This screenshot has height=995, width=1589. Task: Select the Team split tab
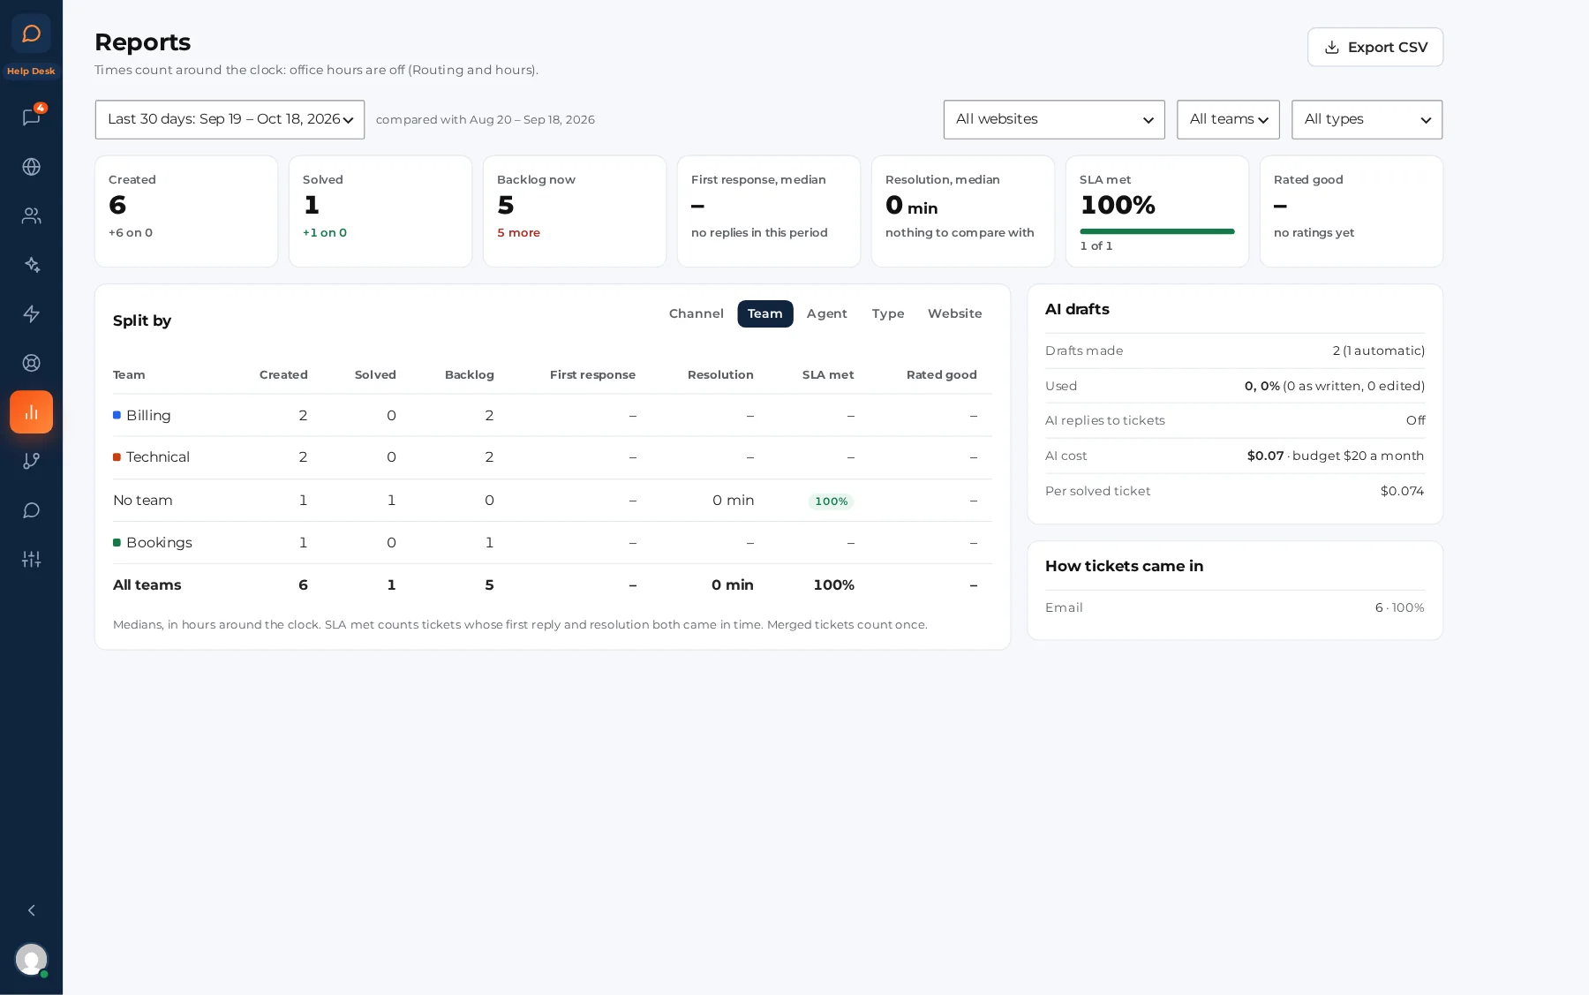[x=765, y=313]
